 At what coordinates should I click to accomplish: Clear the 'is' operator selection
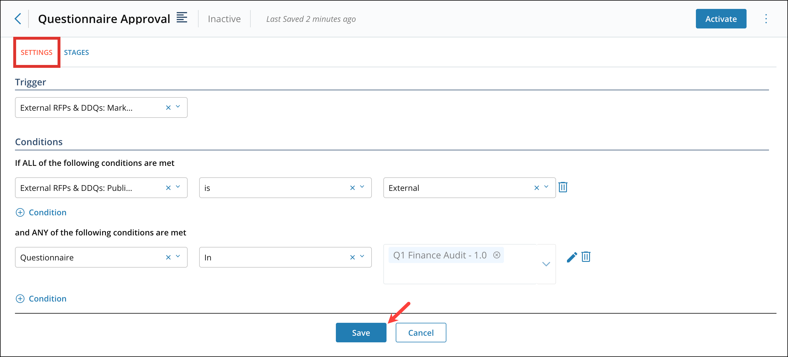point(352,188)
